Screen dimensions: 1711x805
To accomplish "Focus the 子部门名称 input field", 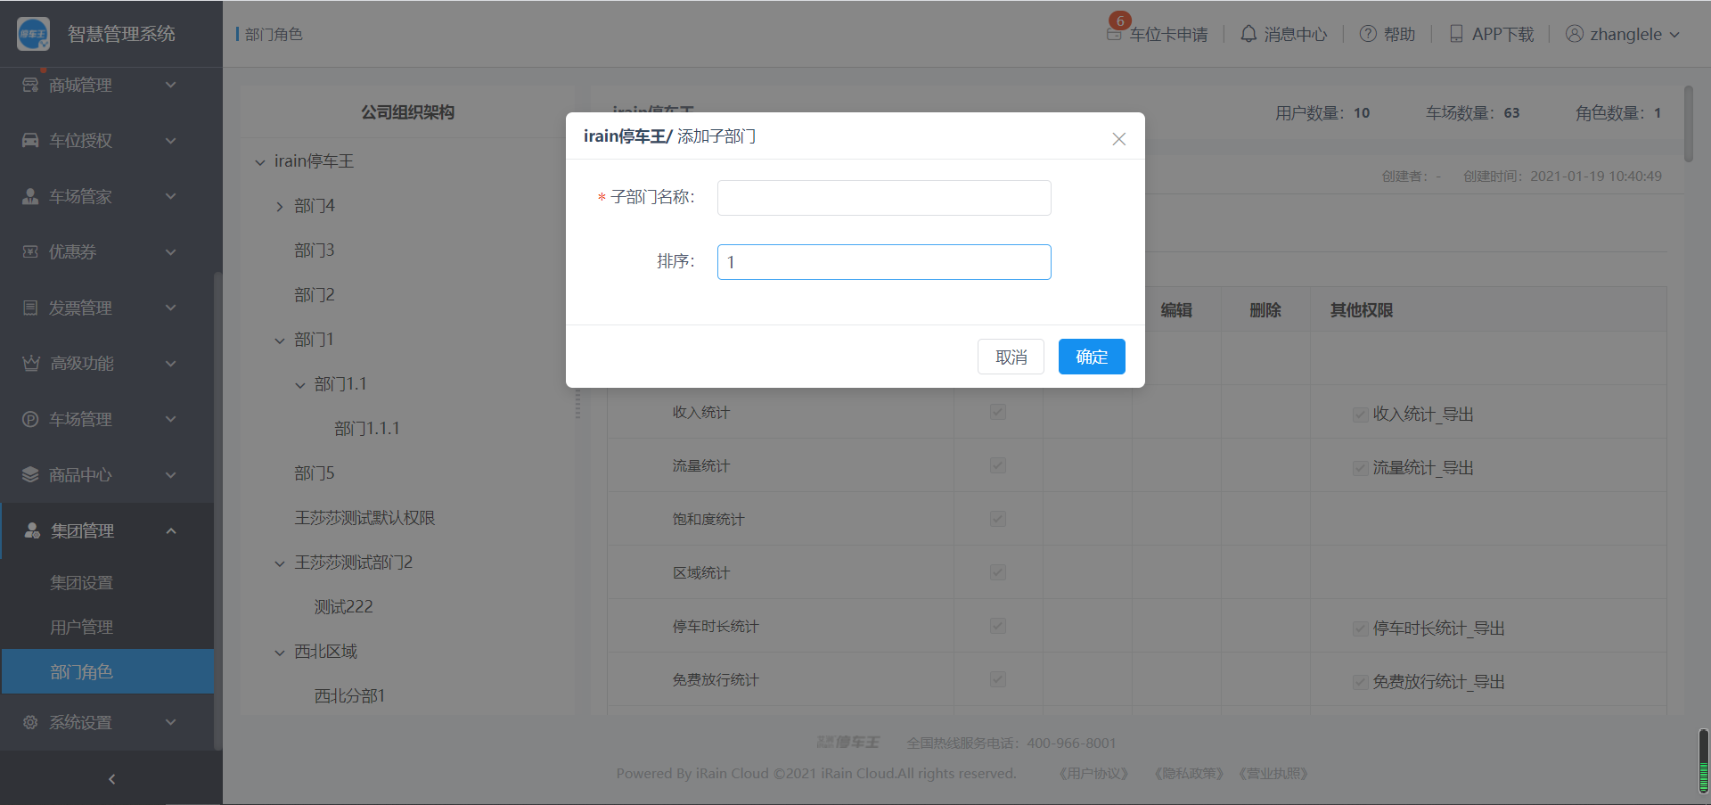I will point(884,198).
